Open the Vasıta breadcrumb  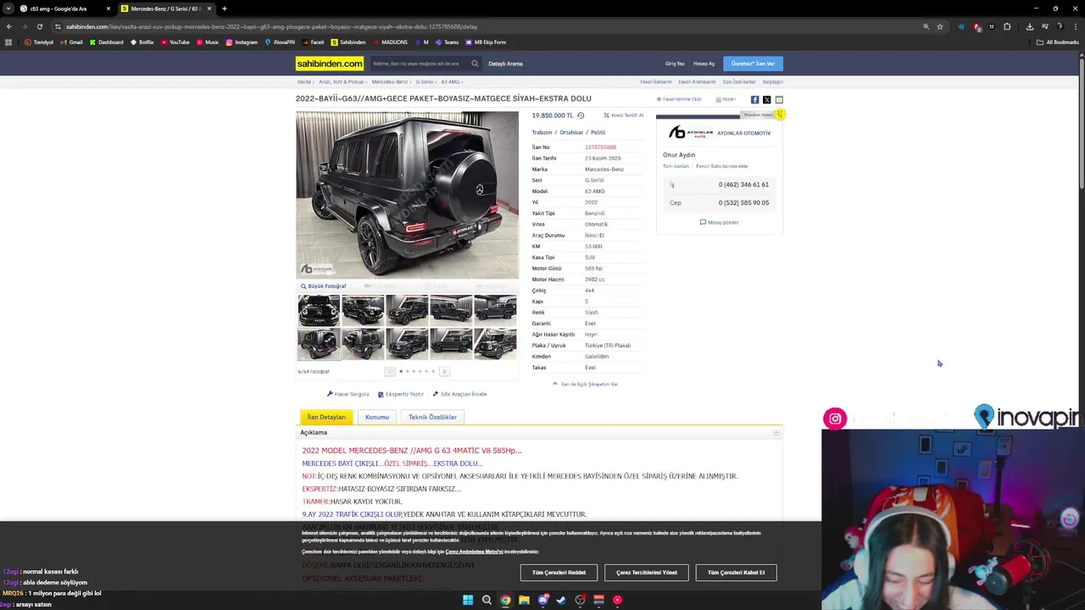303,82
